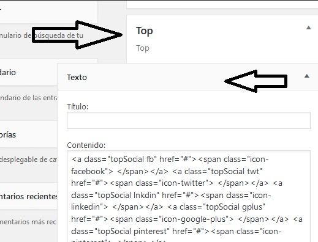
Task: Click the Texto widget title bar
Action: pyautogui.click(x=187, y=77)
